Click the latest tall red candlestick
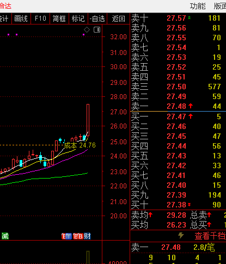Image resolution: width=226 pixels, height=264 pixels. pos(88,120)
